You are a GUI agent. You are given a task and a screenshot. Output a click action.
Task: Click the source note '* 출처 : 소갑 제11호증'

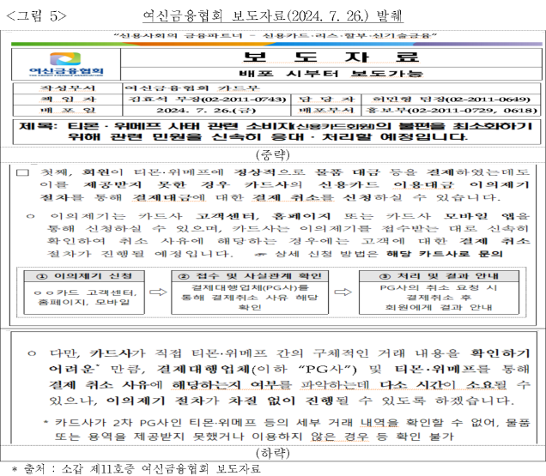pyautogui.click(x=136, y=468)
